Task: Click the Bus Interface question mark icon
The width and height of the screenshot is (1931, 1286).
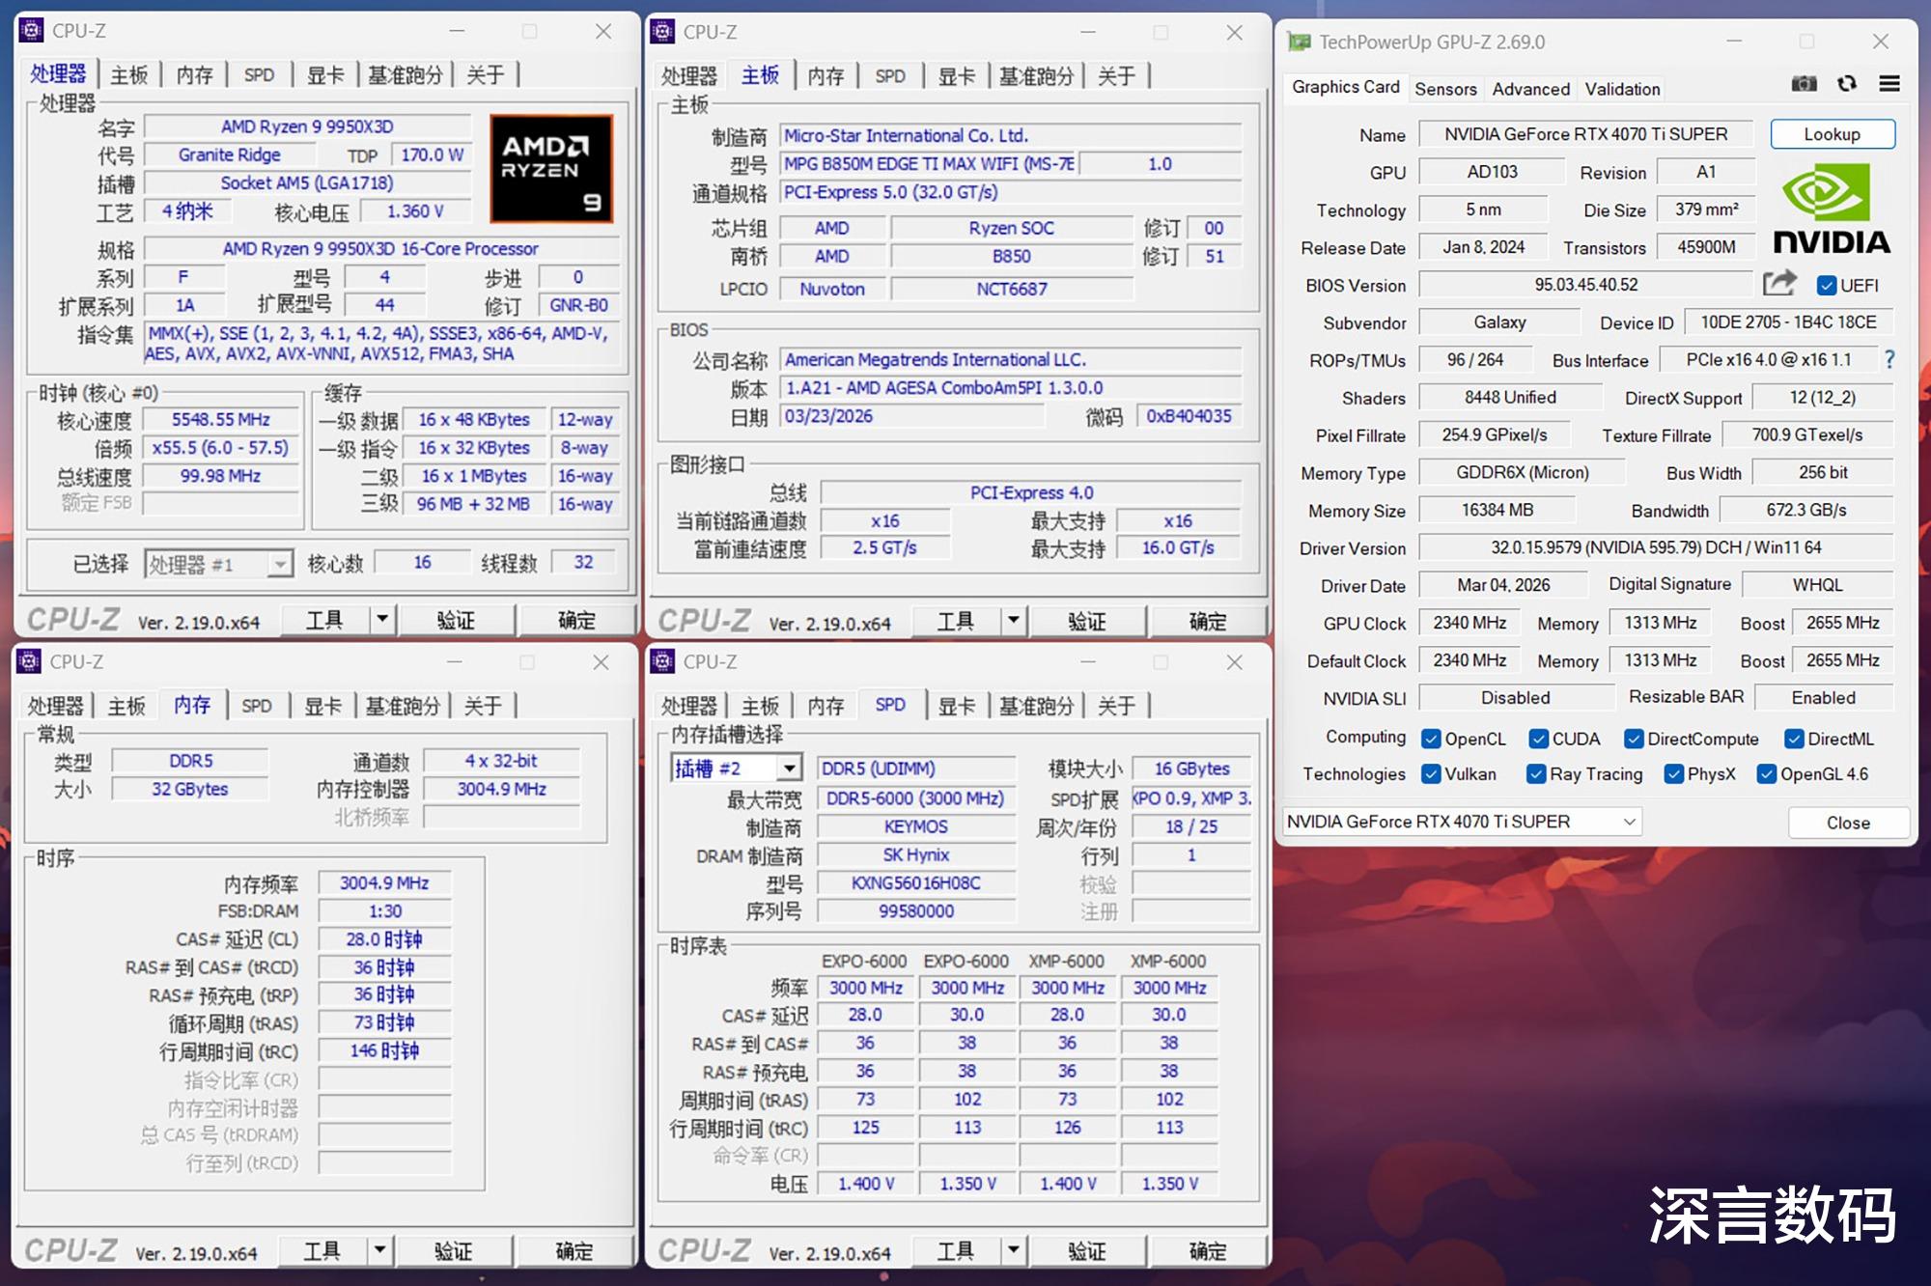Action: click(1889, 360)
